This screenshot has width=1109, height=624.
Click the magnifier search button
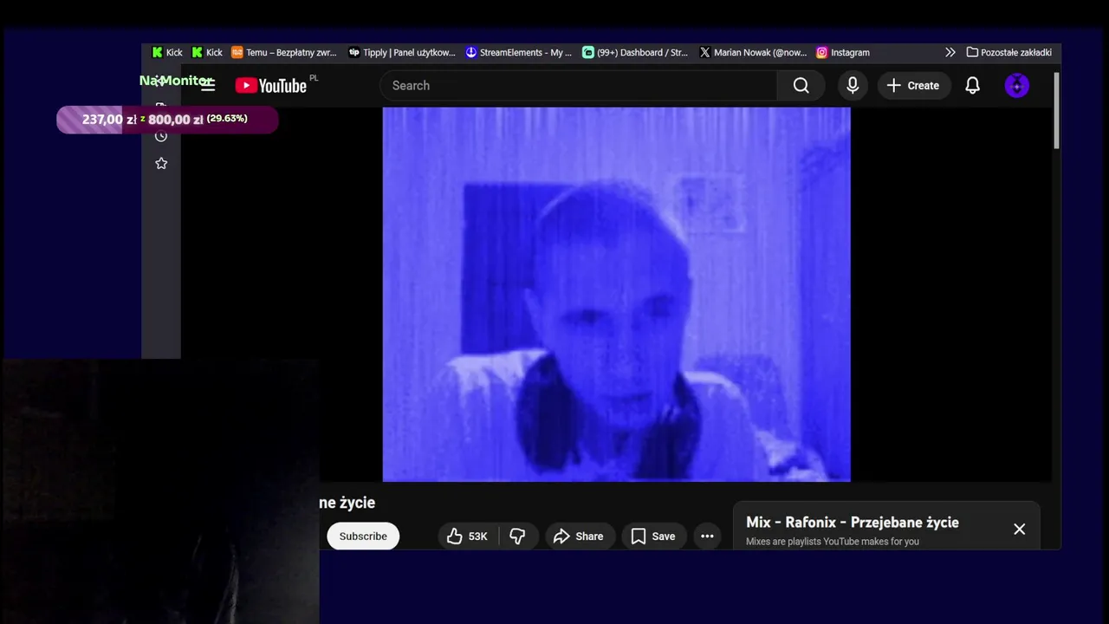pyautogui.click(x=801, y=85)
